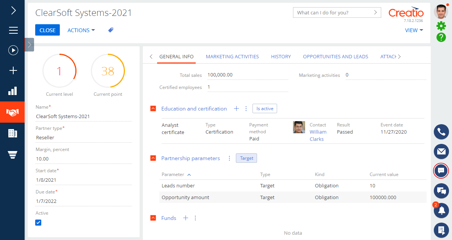Edit the Start date field

(x=84, y=180)
